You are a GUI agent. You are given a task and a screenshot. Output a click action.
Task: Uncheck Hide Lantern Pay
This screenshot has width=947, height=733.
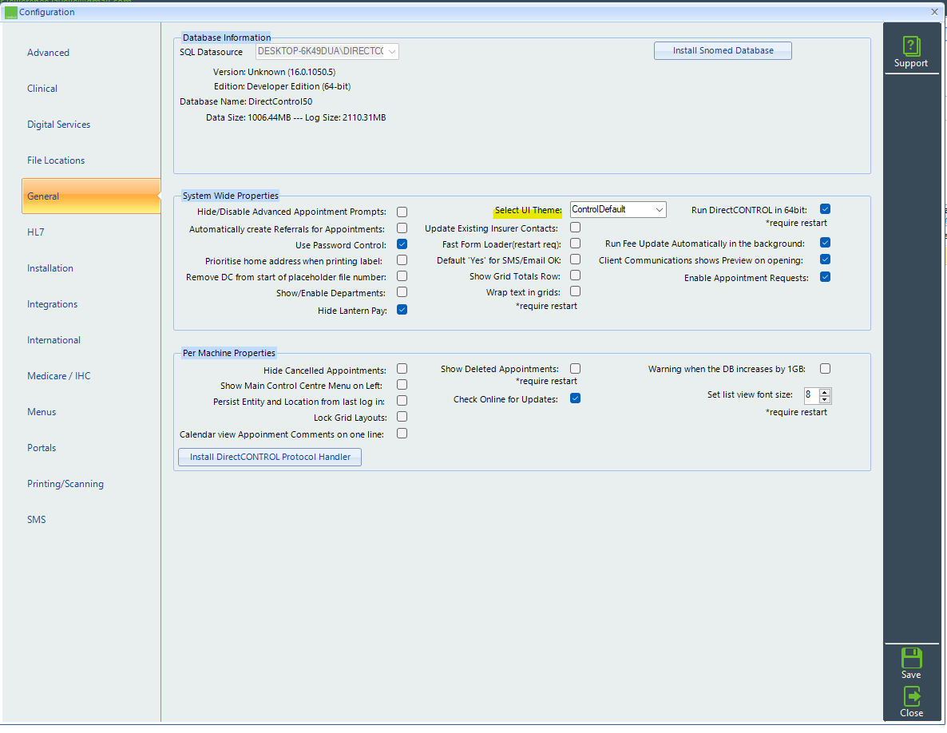click(x=402, y=310)
